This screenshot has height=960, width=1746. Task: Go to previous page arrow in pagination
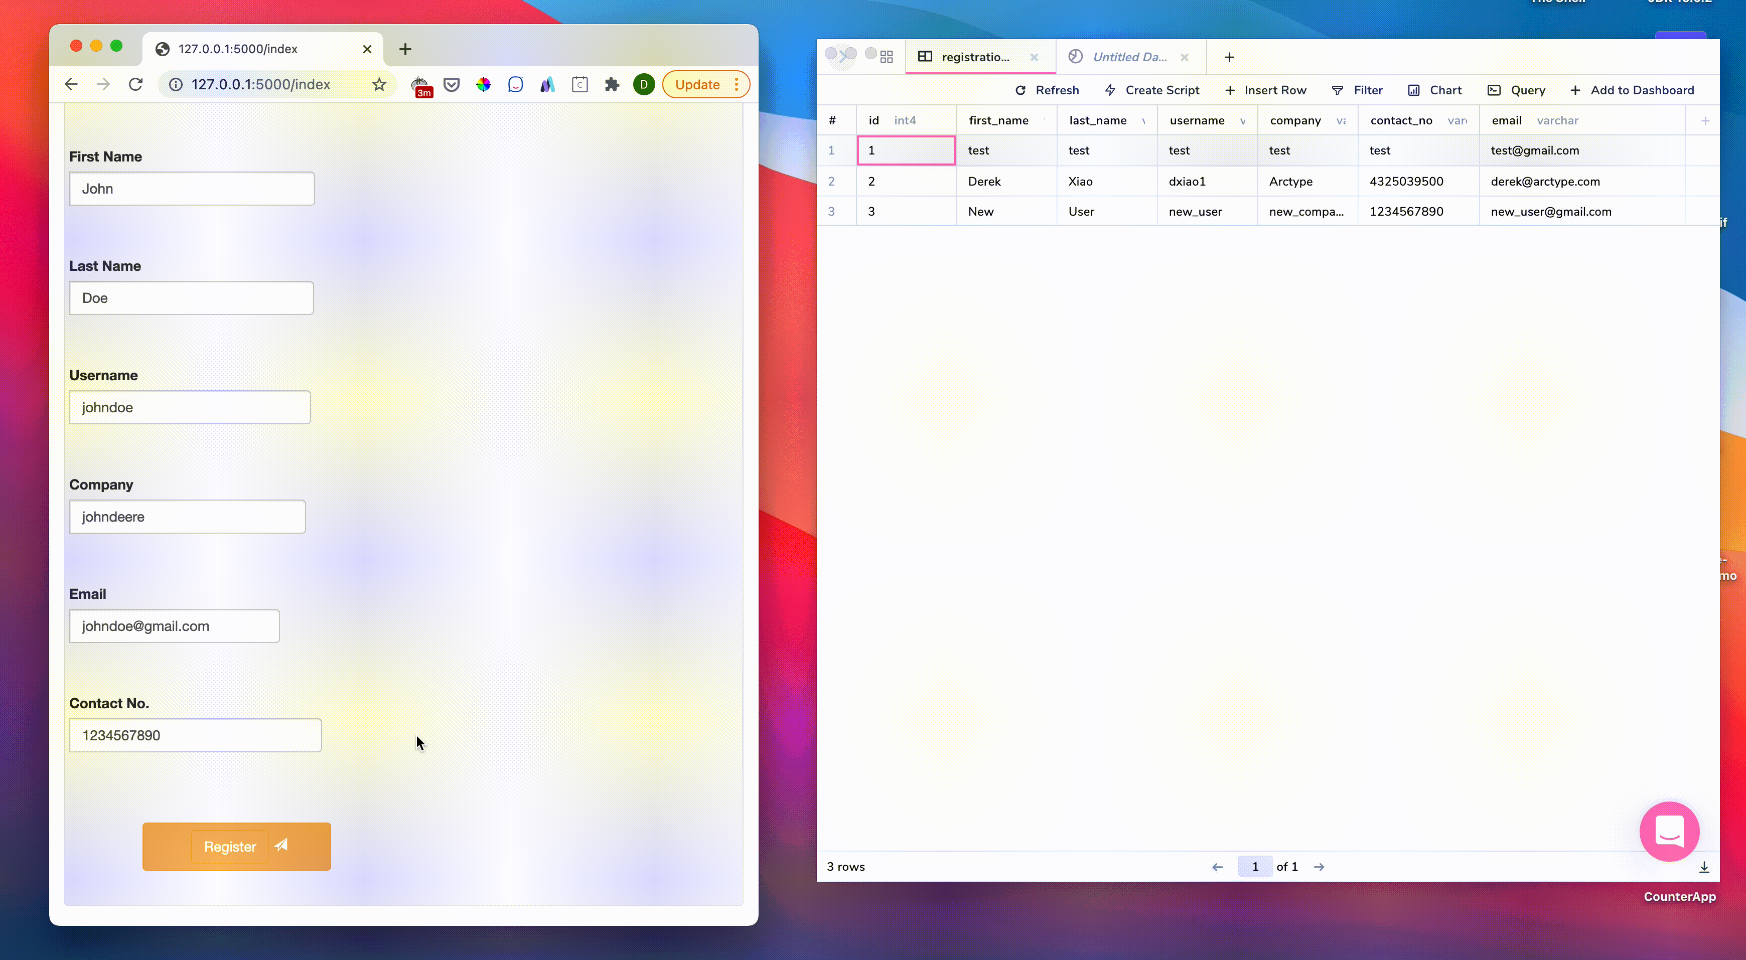pos(1217,867)
